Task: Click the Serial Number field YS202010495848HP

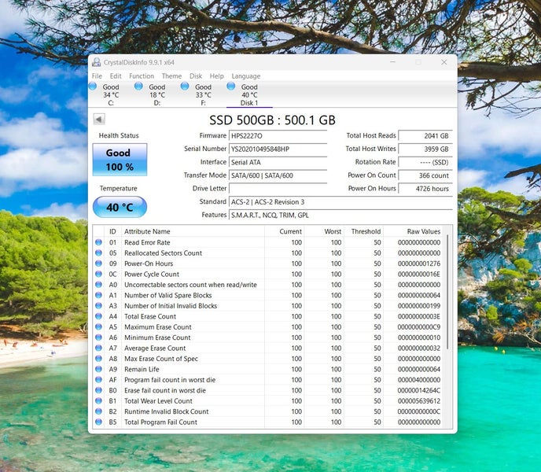Action: tap(278, 149)
